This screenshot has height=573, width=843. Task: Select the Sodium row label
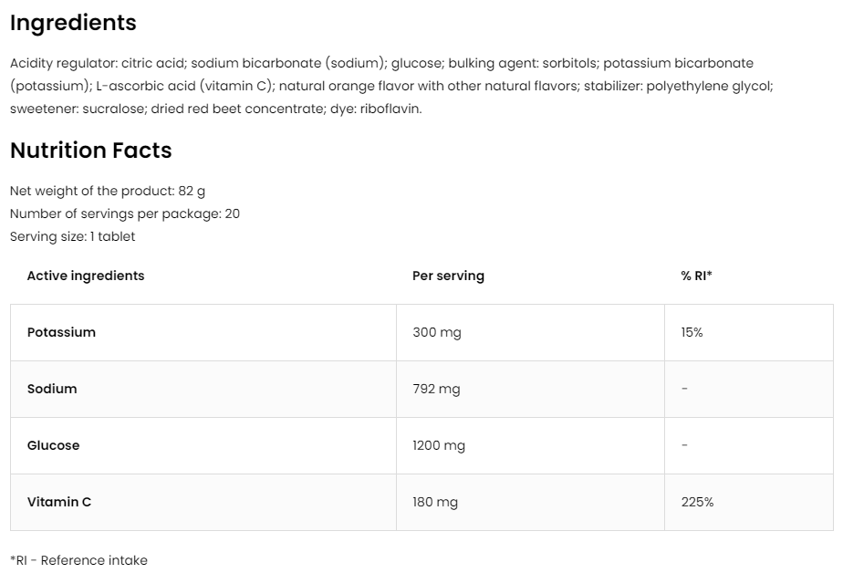click(52, 389)
